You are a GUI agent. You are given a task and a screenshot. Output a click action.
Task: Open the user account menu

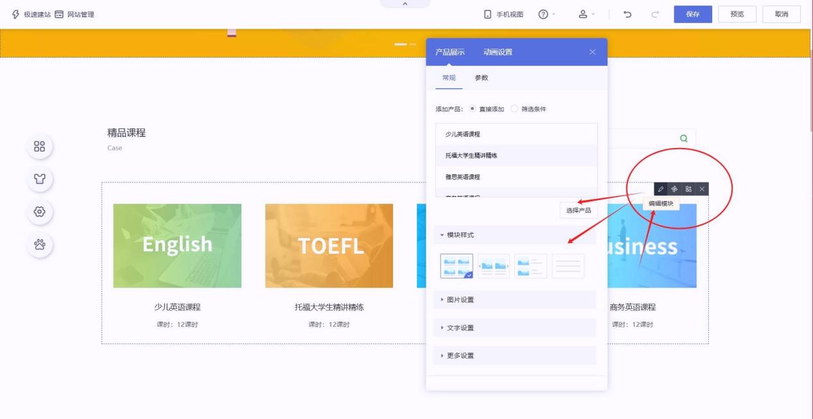coord(583,14)
